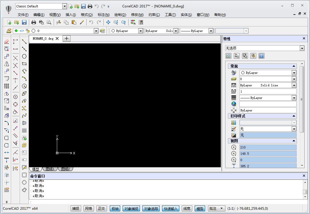The image size is (310, 214).
Task: Switch to the 图纸1 sheet tab
Action: [50, 169]
